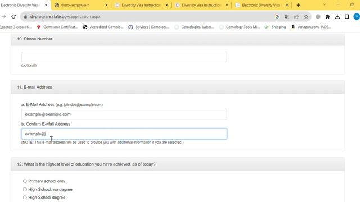360x202 pixels.
Task: Select High School degree radio button
Action: click(x=25, y=197)
